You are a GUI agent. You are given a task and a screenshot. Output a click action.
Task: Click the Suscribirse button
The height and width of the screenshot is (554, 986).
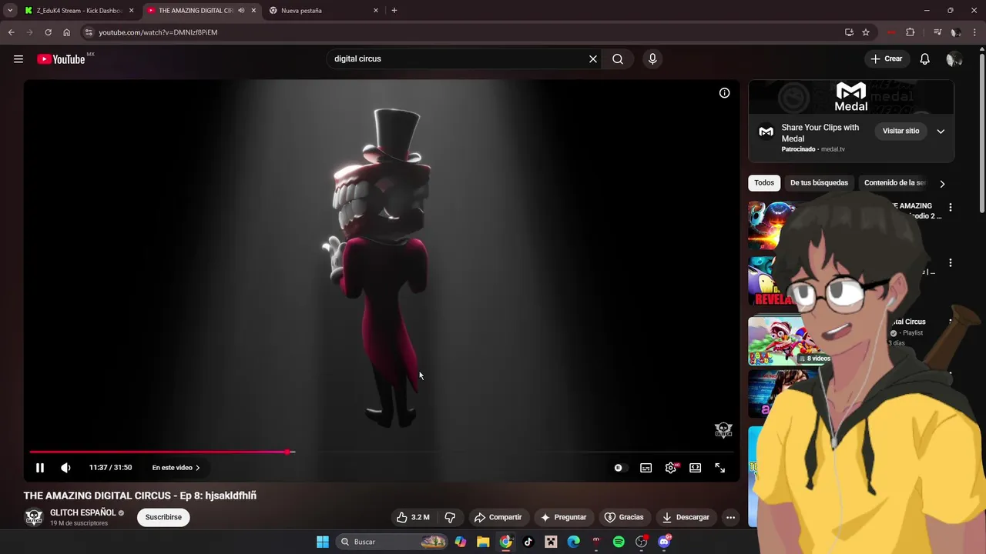[163, 517]
